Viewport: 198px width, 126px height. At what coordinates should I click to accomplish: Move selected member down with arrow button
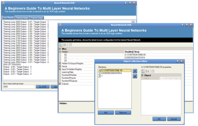135,76
